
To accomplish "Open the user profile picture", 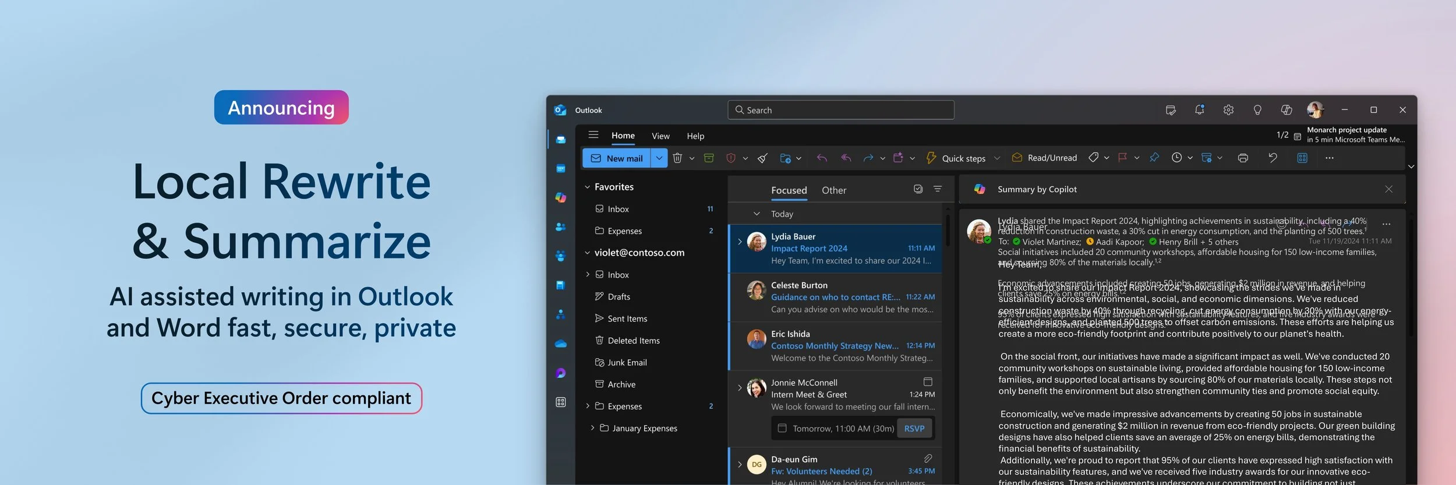I will pyautogui.click(x=1314, y=109).
